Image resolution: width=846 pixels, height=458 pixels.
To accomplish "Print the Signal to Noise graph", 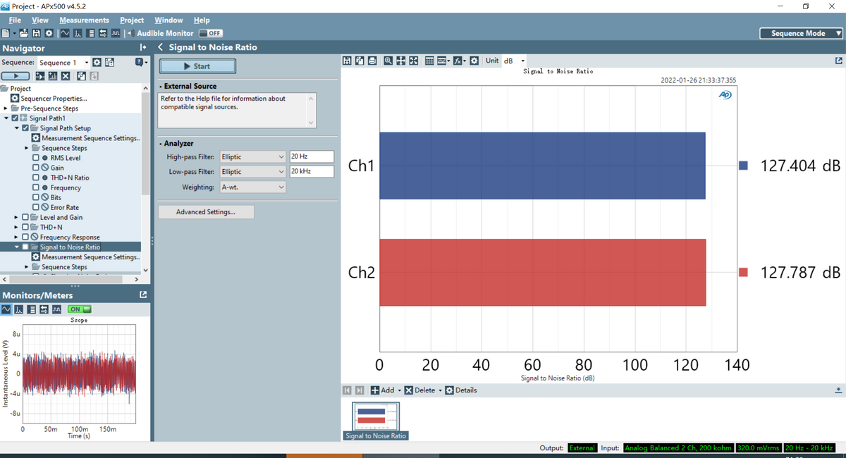I will point(372,61).
